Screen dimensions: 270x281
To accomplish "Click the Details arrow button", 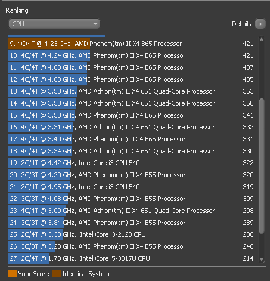I will (260, 24).
